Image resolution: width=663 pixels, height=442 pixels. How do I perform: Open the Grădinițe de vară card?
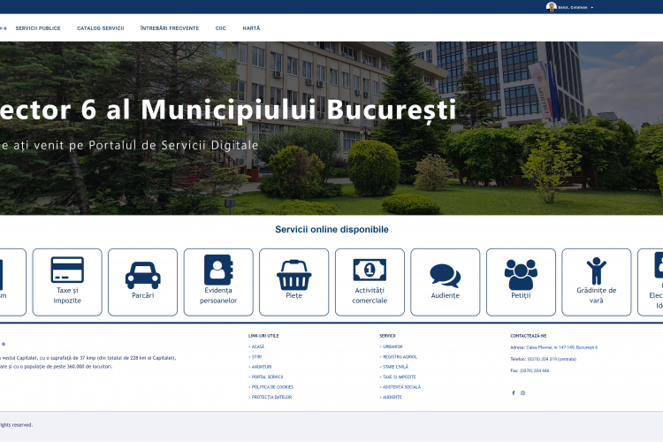[596, 282]
